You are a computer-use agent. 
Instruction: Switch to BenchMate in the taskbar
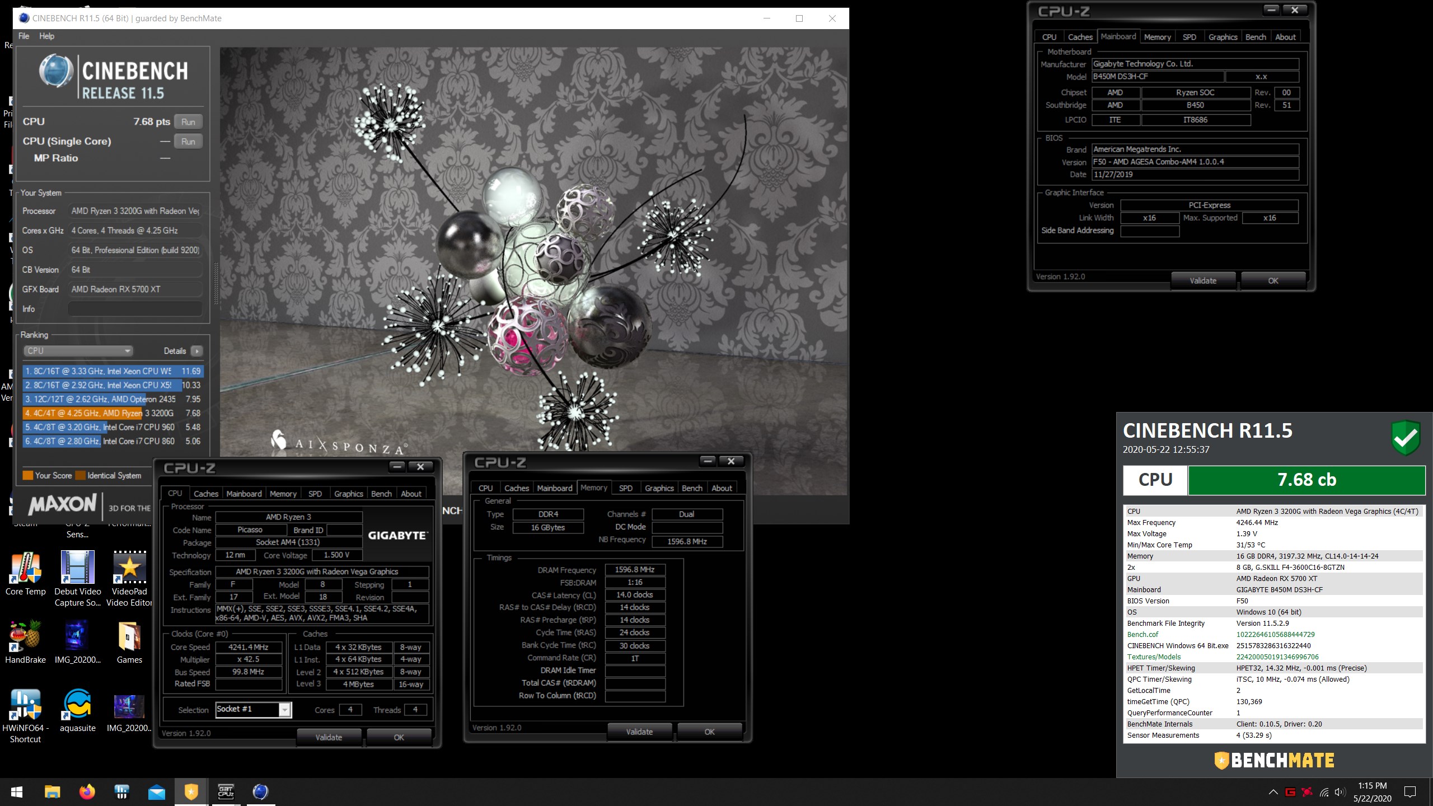191,792
